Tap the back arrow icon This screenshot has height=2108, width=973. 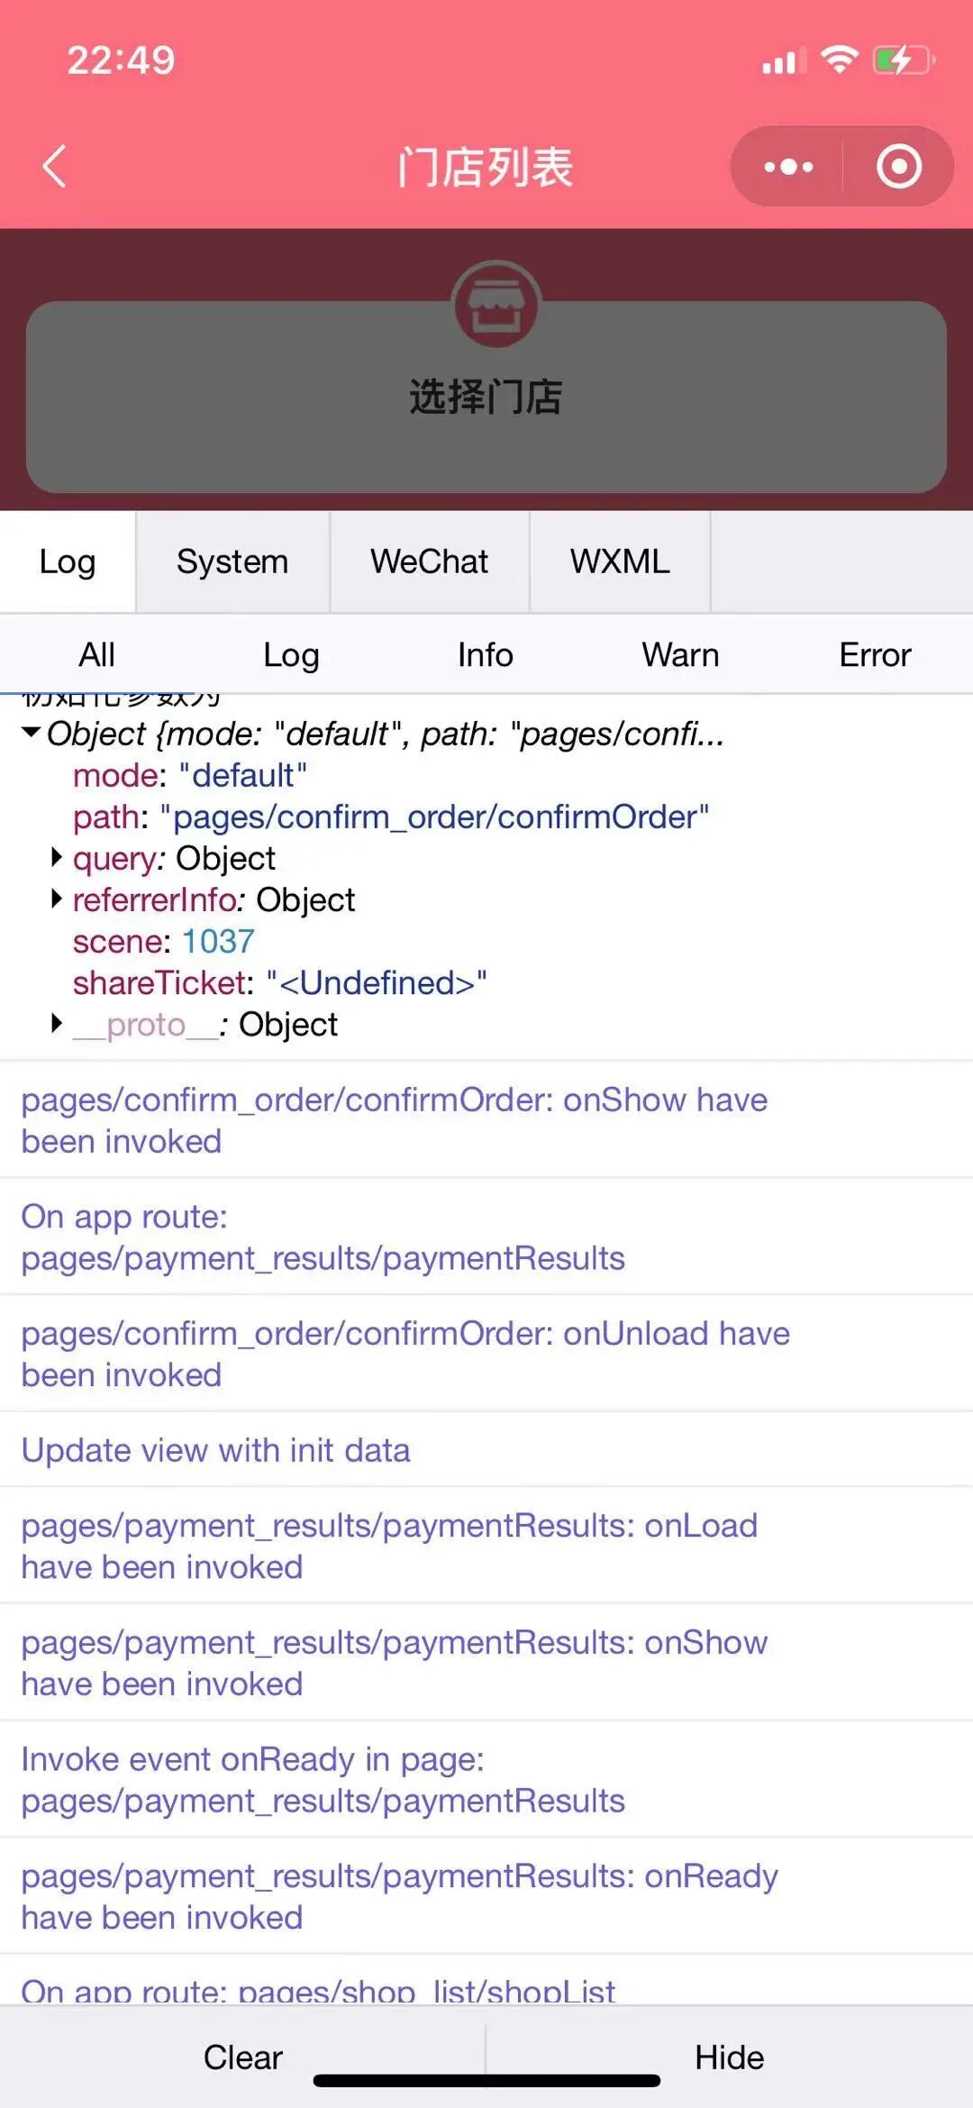[55, 167]
